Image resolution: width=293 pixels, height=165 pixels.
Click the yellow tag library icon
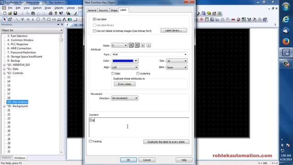click(x=209, y=13)
